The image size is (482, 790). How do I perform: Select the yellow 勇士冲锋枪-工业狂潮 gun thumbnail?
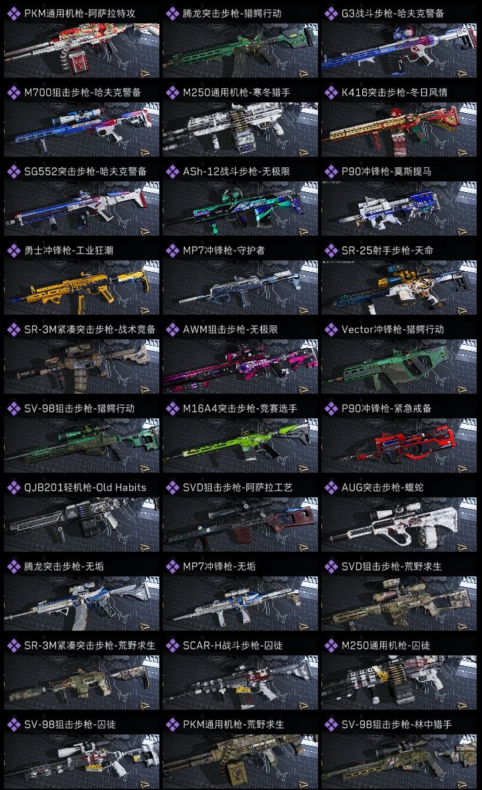(x=82, y=288)
